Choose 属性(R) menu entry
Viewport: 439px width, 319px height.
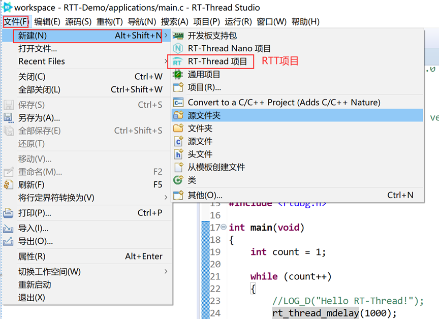point(87,256)
